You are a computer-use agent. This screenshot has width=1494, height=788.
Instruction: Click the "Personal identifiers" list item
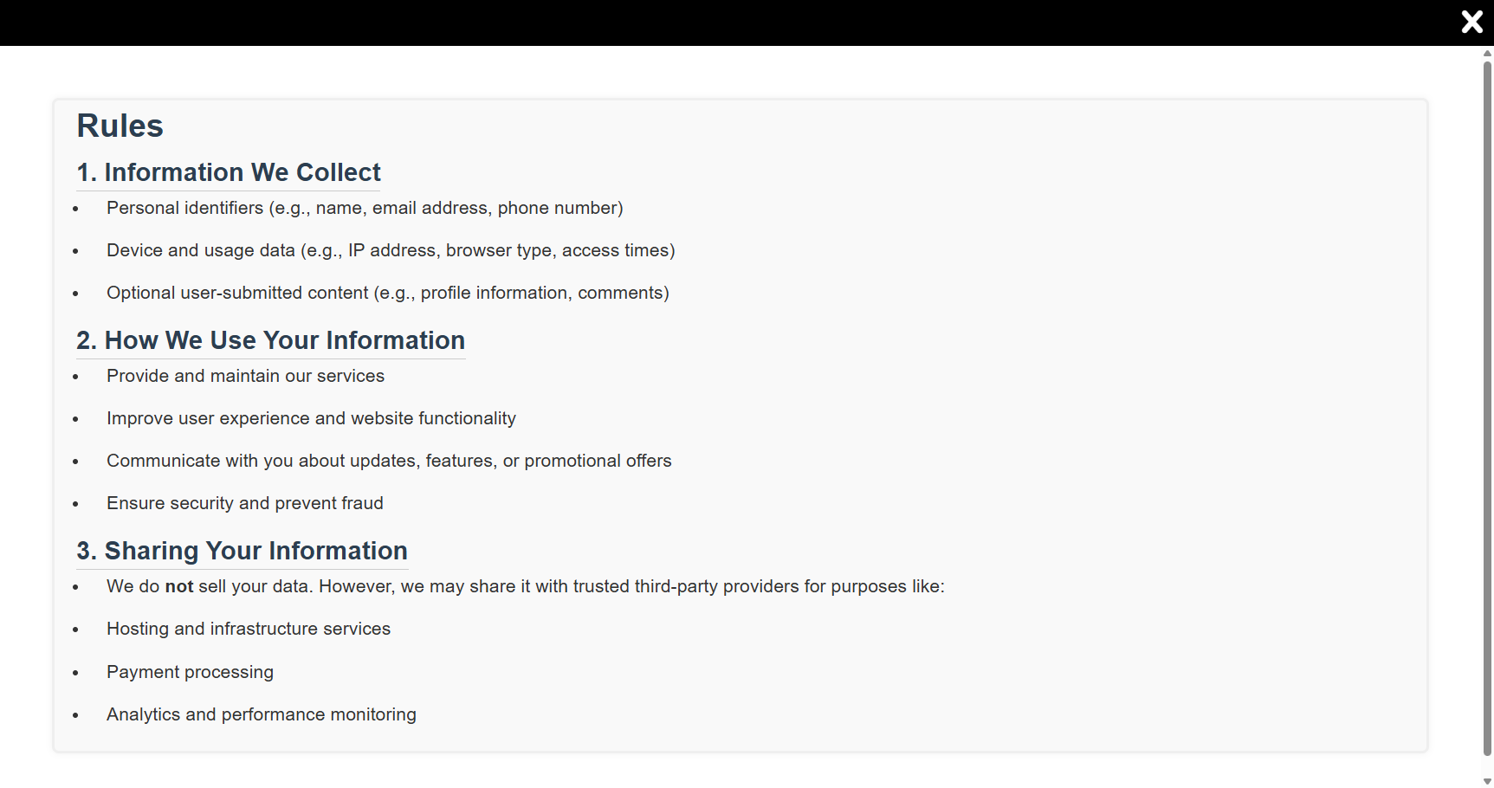365,208
